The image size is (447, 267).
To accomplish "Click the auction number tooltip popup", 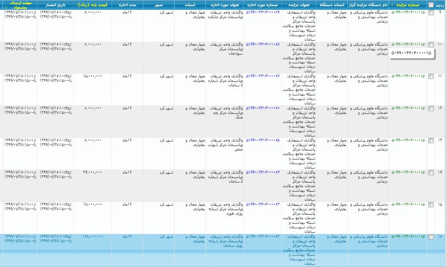I will click(411, 53).
